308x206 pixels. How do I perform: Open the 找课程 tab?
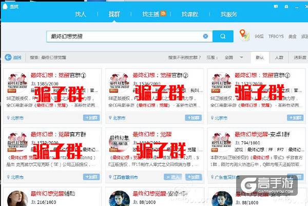[189, 14]
